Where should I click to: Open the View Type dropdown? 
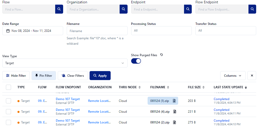point(65,63)
